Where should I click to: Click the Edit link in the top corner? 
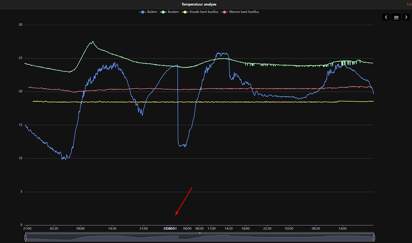pyautogui.click(x=409, y=4)
